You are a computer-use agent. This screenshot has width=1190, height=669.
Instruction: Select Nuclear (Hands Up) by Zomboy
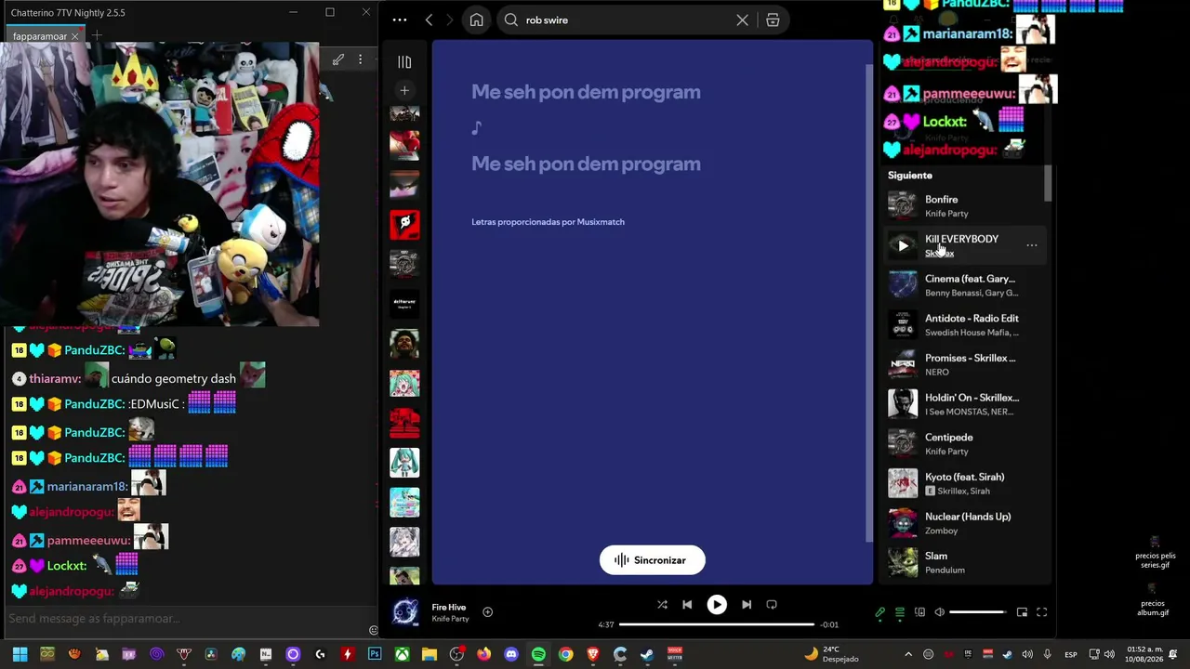click(963, 523)
